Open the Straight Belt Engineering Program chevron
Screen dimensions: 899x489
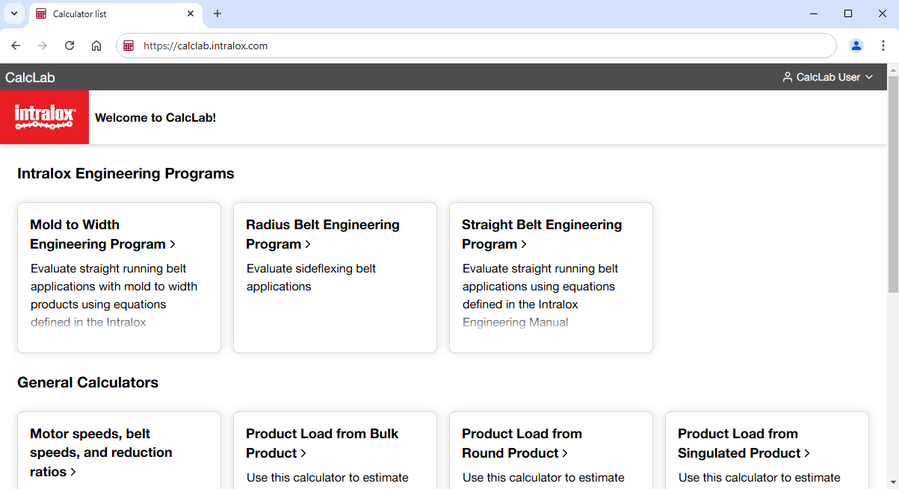(525, 243)
